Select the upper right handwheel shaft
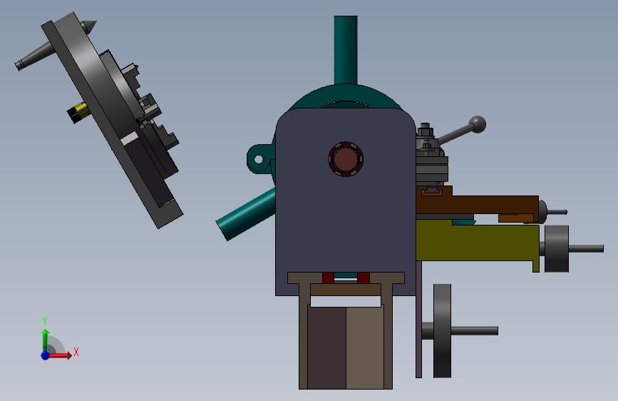Screen dimensions: 618x401 click(x=586, y=248)
